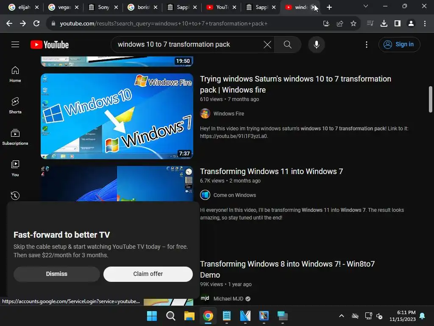Switch to the Sony tab

tap(103, 7)
